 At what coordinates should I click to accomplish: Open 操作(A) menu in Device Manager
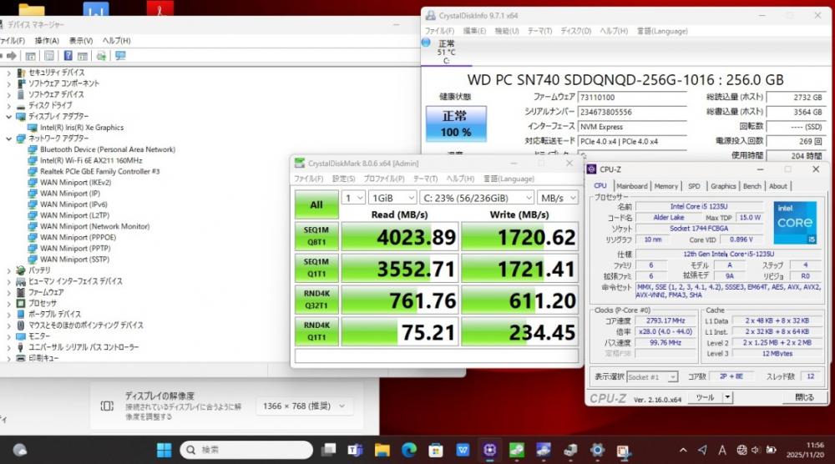[47, 40]
